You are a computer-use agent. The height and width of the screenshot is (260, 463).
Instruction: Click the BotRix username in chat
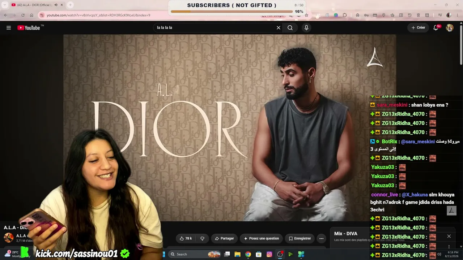(x=389, y=142)
